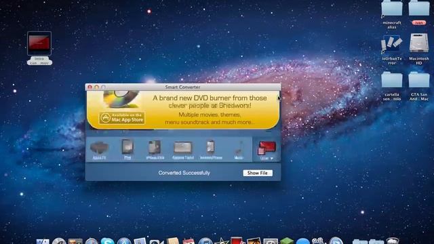The image size is (434, 244).
Task: Open the DVD burner banner ad headline
Action: click(210, 102)
